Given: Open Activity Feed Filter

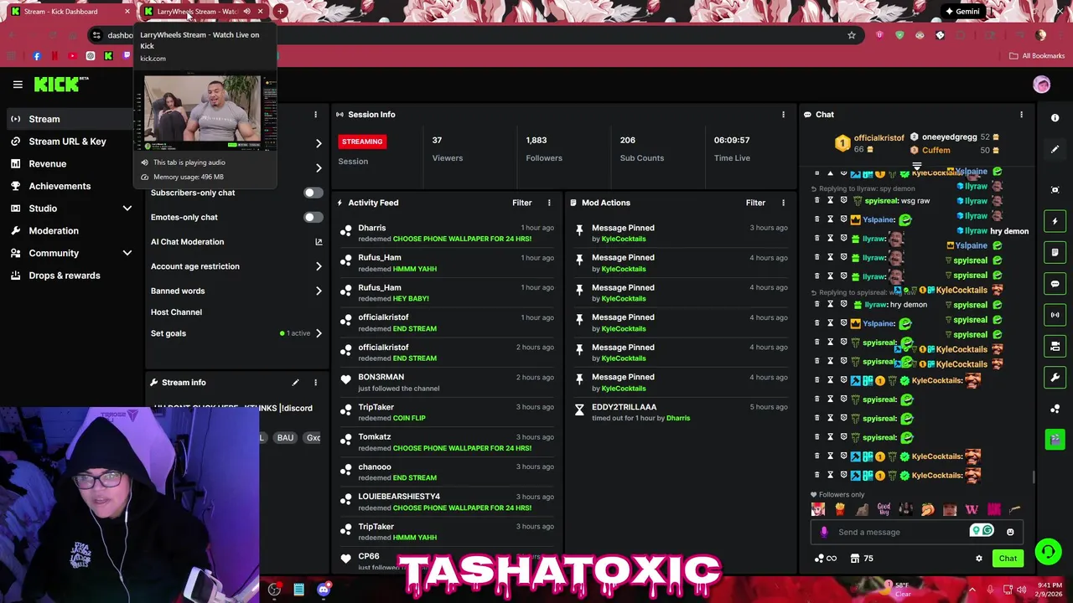Looking at the screenshot, I should [x=521, y=203].
